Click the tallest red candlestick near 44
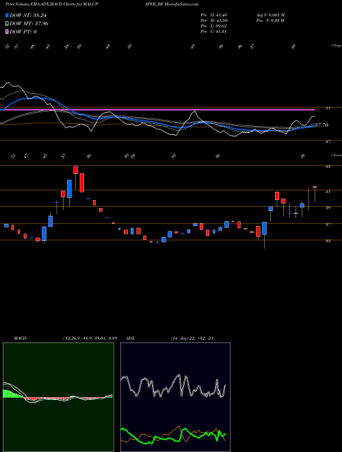Screen dimensions: 342x452 point(82,182)
